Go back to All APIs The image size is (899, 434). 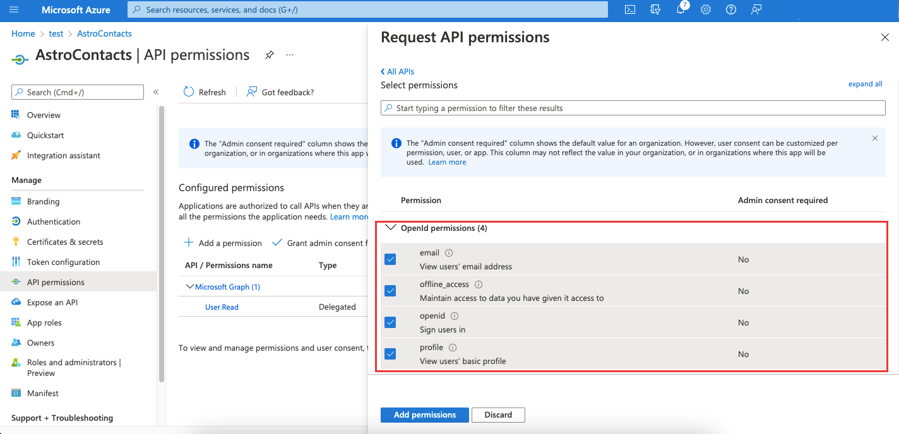click(397, 71)
